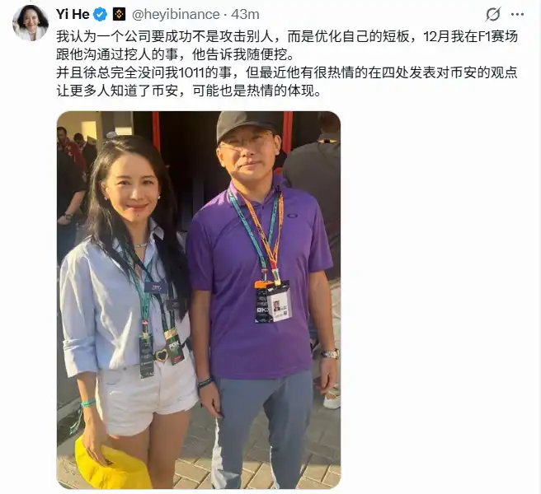
Task: Click the blue verified checkmark badge
Action: pos(101,15)
